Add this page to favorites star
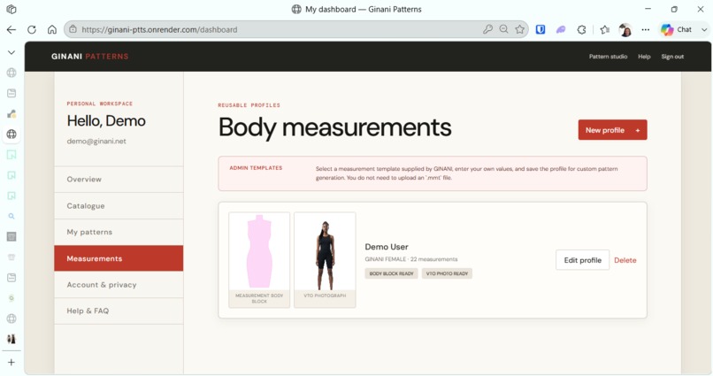Screen dimensions: 713x376 [x=520, y=29]
